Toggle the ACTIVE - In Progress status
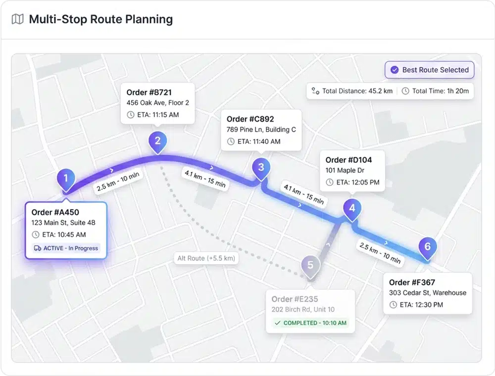495x376 pixels. 65,248
